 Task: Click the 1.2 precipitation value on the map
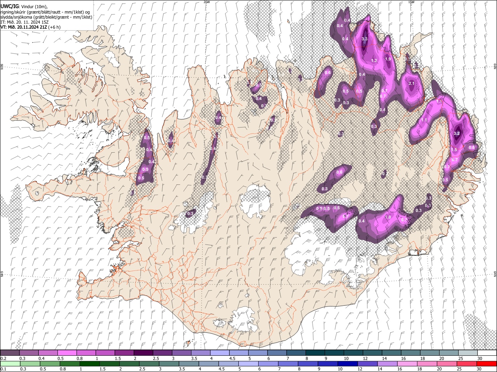pyautogui.click(x=374, y=60)
